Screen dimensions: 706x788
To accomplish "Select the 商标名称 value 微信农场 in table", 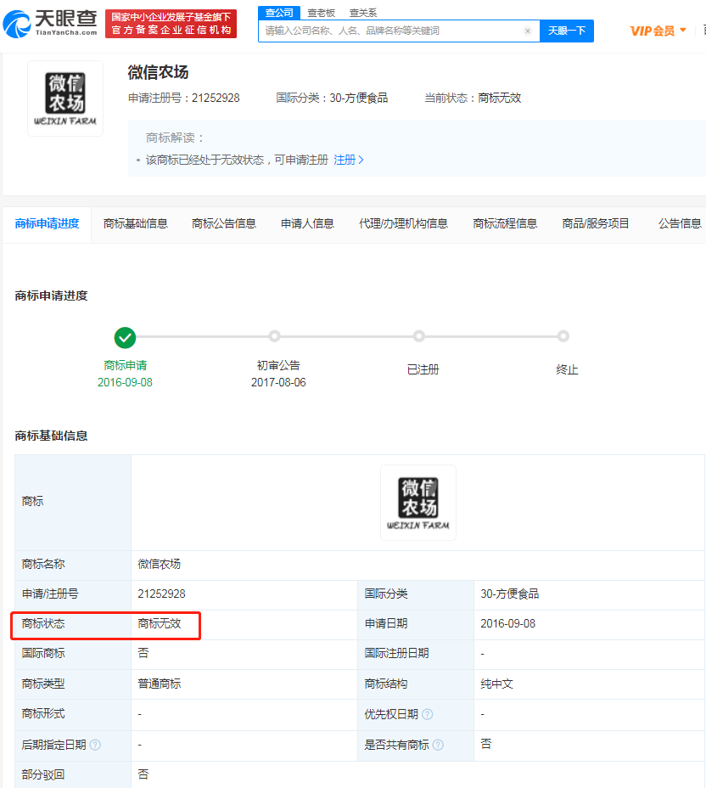I will point(160,565).
